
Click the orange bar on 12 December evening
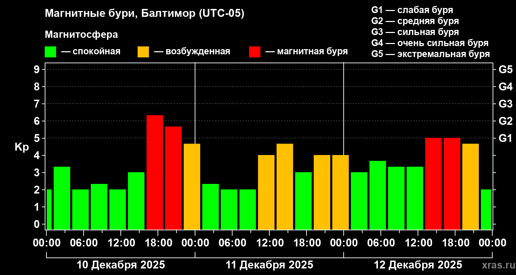click(471, 187)
